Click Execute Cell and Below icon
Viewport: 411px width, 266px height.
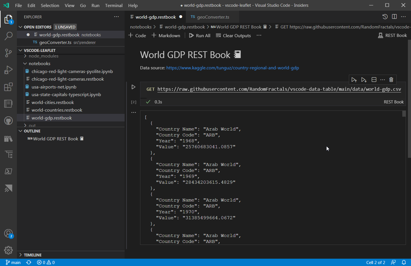coord(364,80)
